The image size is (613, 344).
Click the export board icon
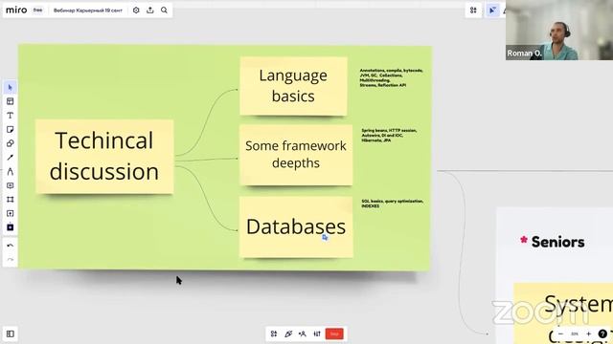(x=150, y=11)
